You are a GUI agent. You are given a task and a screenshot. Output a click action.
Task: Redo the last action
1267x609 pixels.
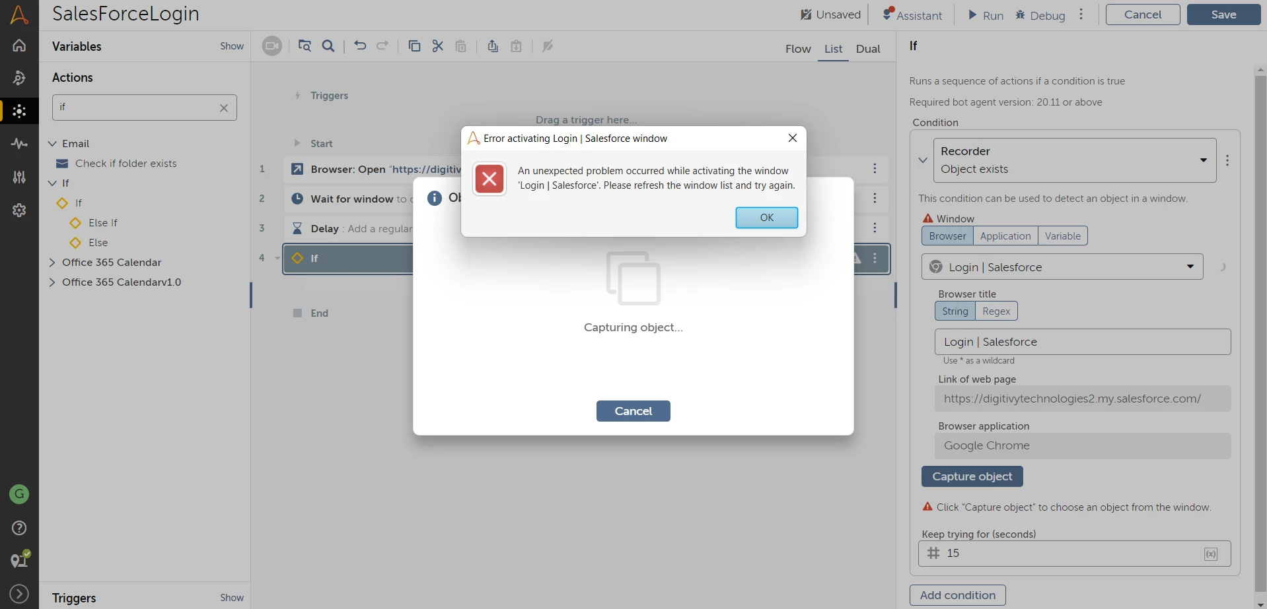[x=382, y=46]
